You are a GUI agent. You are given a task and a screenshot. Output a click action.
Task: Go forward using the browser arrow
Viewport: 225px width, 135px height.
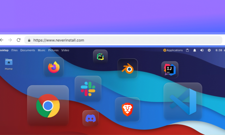[10, 40]
